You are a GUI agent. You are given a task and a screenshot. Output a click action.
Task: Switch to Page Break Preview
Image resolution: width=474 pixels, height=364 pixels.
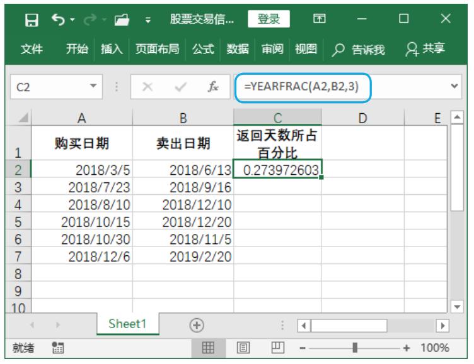pyautogui.click(x=278, y=348)
